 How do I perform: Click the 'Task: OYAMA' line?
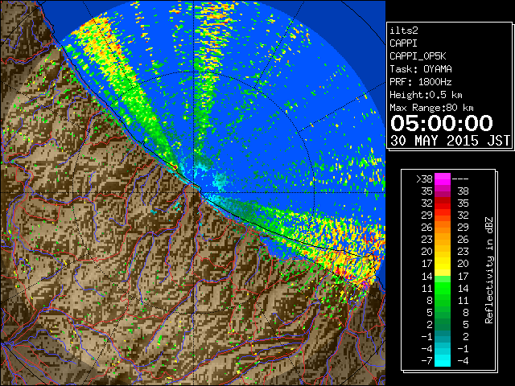(421, 69)
